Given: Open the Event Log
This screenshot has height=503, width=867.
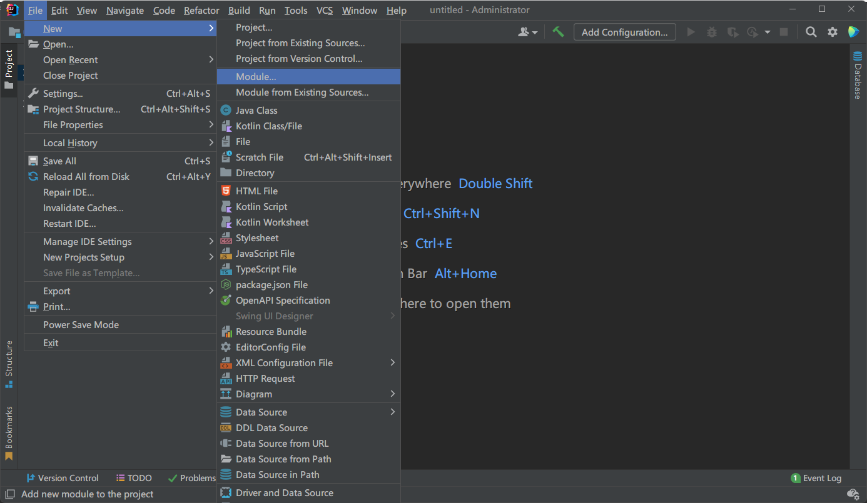Looking at the screenshot, I should (x=816, y=478).
